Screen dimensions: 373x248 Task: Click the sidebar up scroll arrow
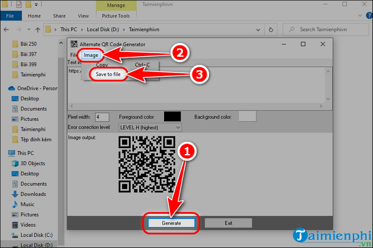tap(61, 43)
